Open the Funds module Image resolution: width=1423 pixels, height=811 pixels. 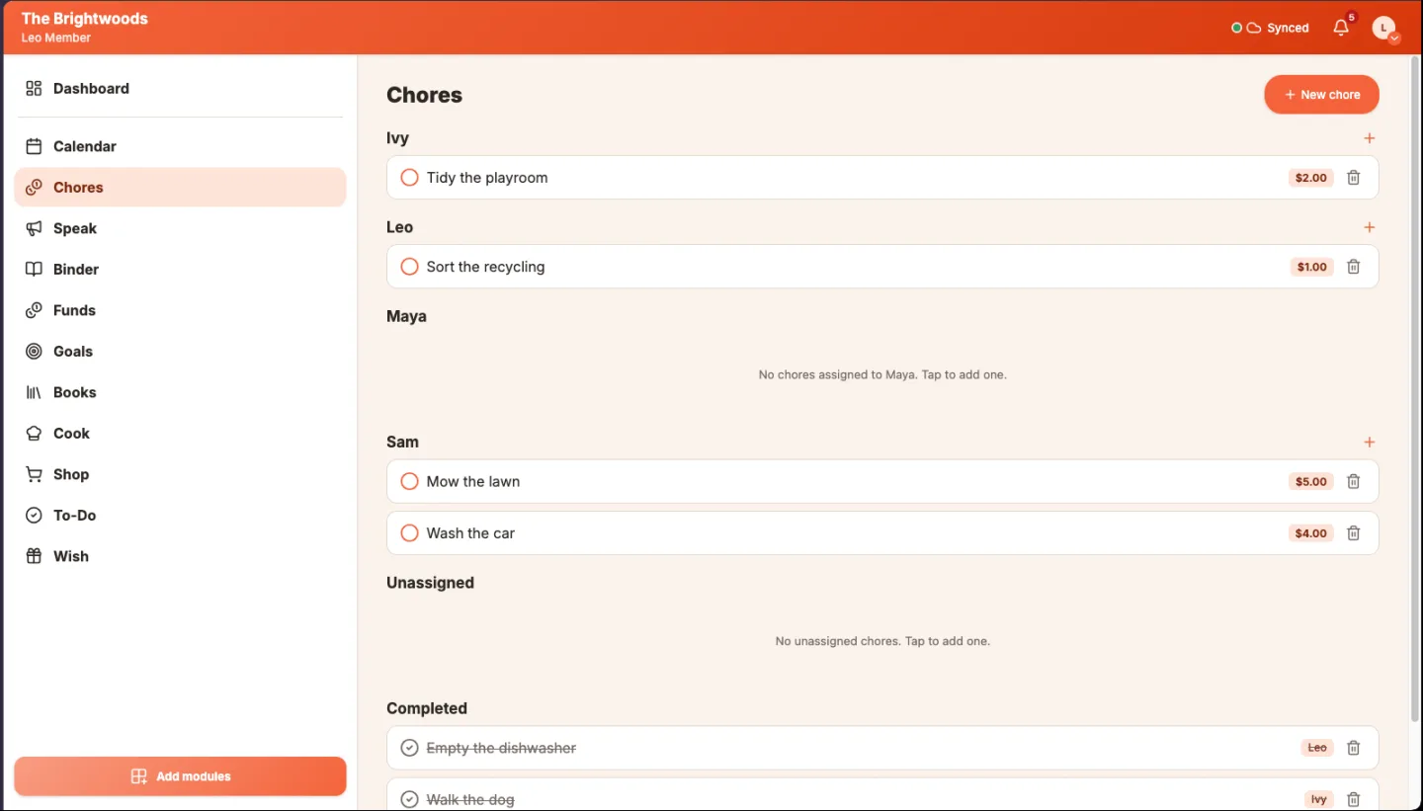point(180,310)
